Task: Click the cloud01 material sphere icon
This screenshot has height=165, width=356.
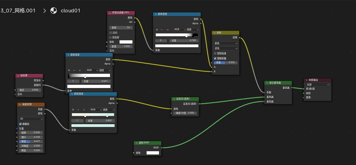Action: click(x=54, y=11)
